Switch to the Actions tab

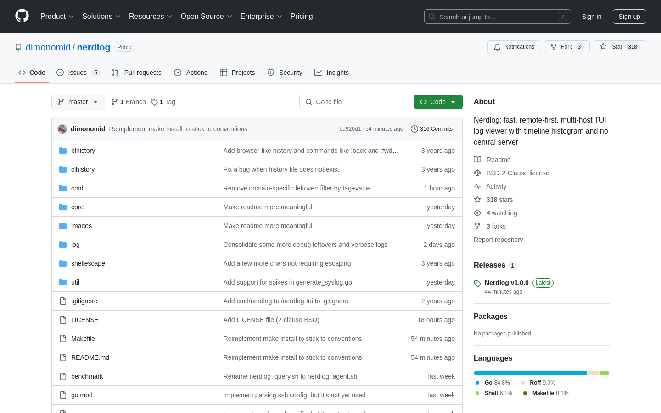click(191, 73)
